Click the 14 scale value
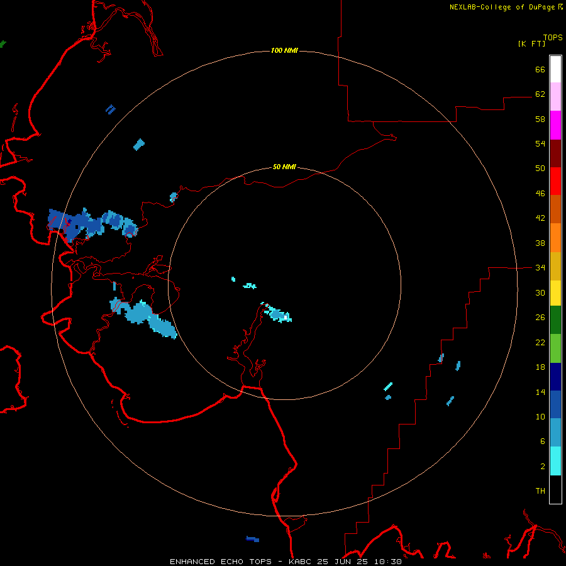This screenshot has width=566, height=566. pyautogui.click(x=540, y=392)
